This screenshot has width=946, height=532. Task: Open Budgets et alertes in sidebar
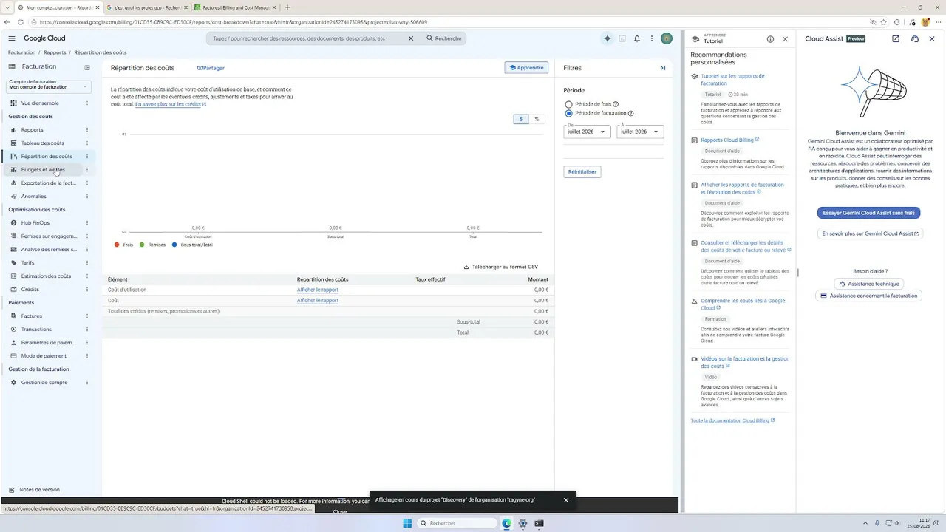[x=43, y=170]
